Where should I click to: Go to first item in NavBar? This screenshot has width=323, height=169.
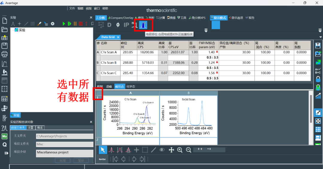115,159
